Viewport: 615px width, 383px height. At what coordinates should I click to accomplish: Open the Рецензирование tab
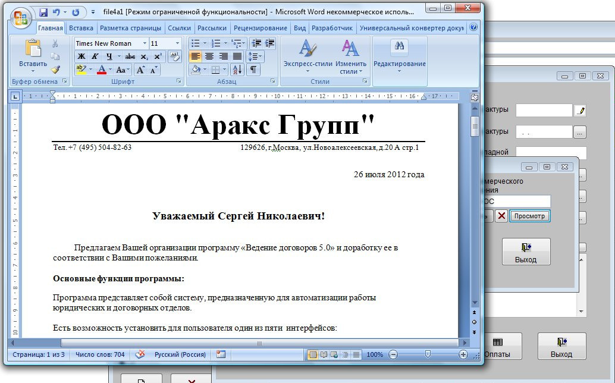pyautogui.click(x=261, y=28)
